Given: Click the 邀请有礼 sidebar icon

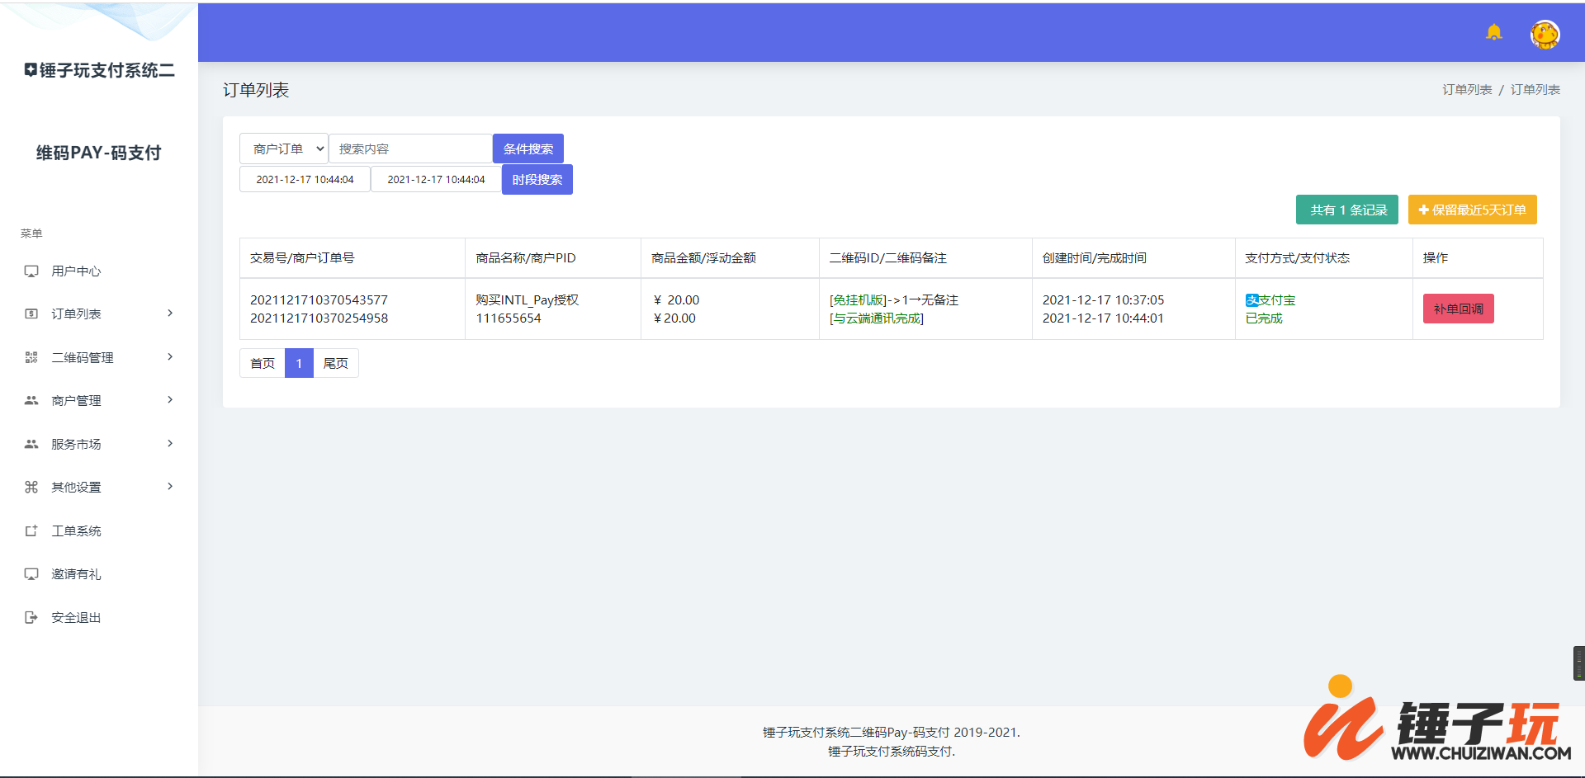Looking at the screenshot, I should pos(31,573).
